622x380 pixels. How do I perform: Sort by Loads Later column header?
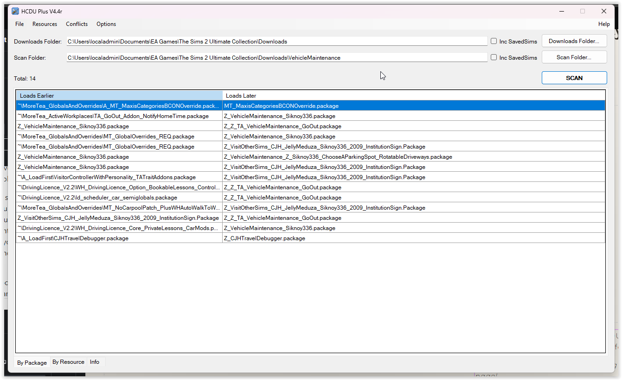click(x=413, y=96)
